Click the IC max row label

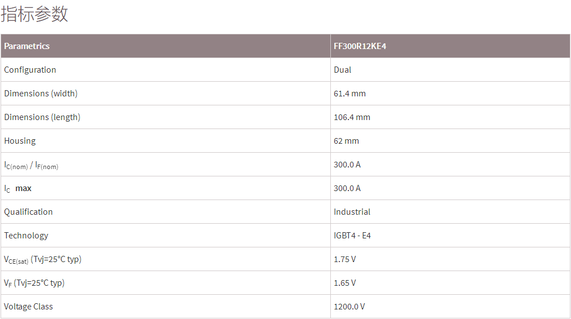click(18, 188)
